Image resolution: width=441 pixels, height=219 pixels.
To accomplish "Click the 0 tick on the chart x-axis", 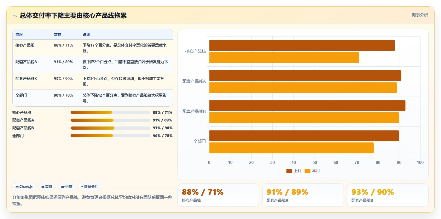I will coord(209,162).
